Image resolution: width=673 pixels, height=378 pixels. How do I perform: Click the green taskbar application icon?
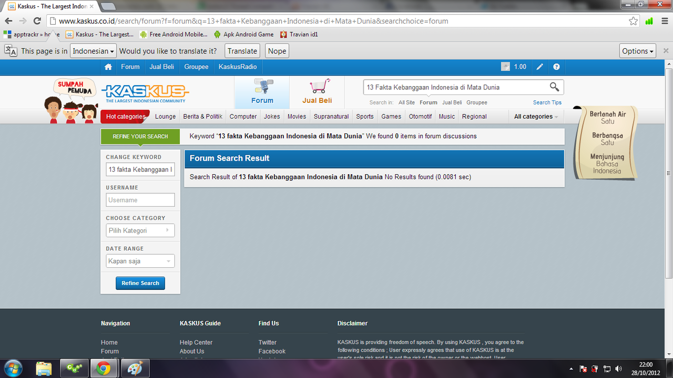tap(74, 369)
